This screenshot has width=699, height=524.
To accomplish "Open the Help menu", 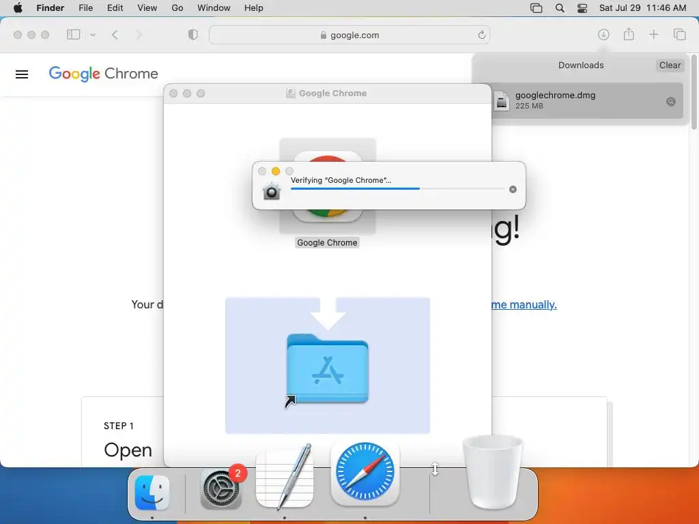I will point(254,8).
